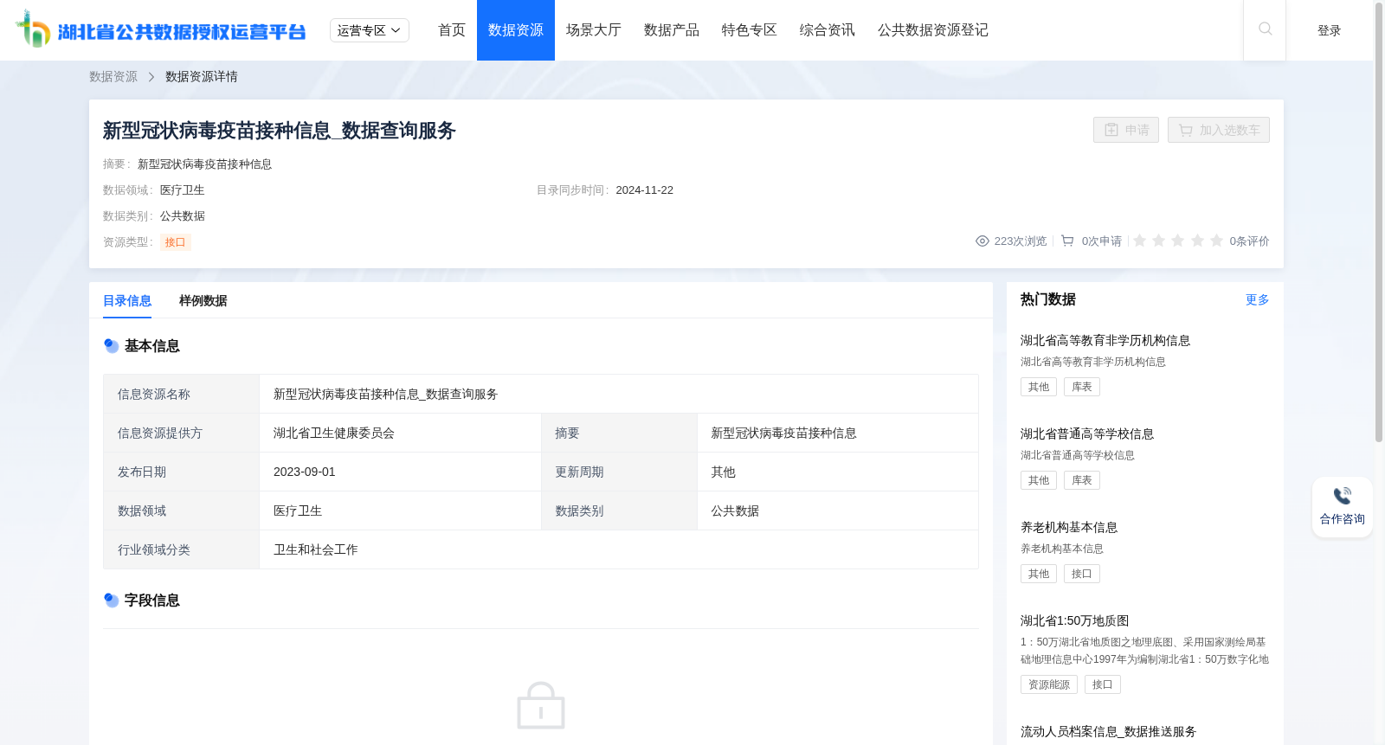1385x745 pixels.
Task: Click the cart applications count icon
Action: [x=1068, y=241]
